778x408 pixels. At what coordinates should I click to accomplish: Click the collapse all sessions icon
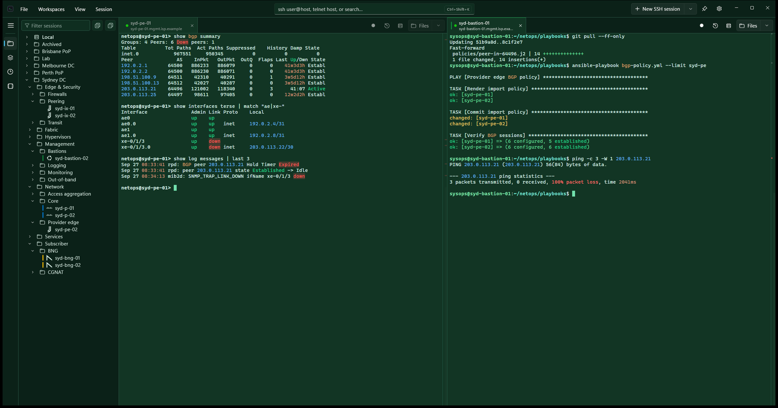point(110,25)
